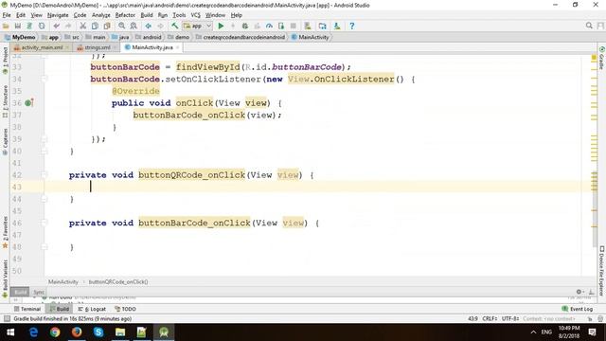606x341 pixels.
Task: Click the Debug app bug icon
Action: [244, 26]
